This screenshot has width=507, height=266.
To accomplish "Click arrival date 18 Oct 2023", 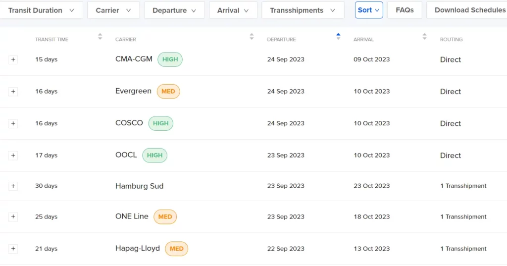I will tap(371, 217).
